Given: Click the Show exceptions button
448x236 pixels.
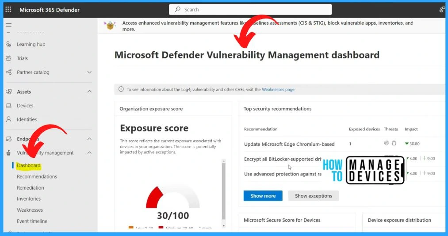Looking at the screenshot, I should point(314,196).
